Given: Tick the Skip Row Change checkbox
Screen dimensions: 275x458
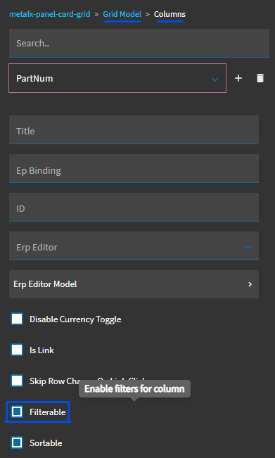Looking at the screenshot, I should pos(17,381).
